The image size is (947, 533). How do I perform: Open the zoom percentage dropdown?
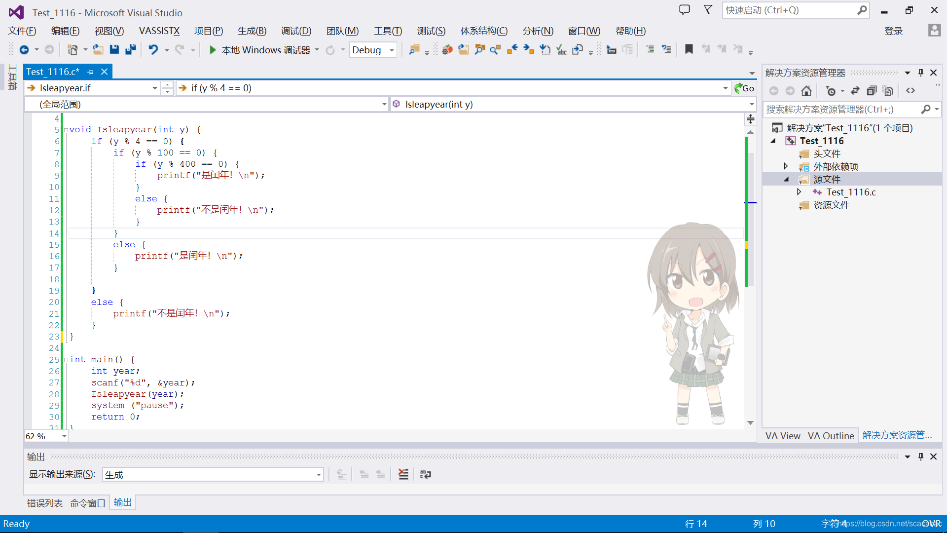(64, 436)
